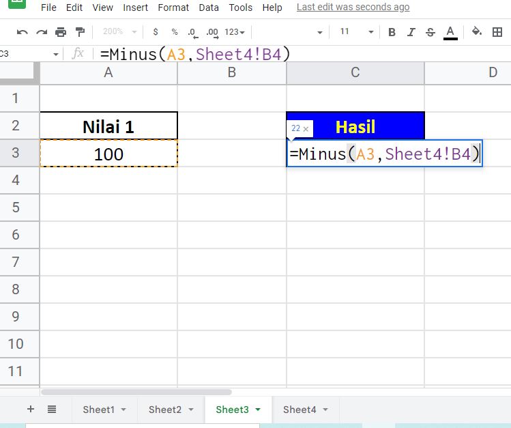The image size is (511, 428).
Task: Select row 1 header
Action: coord(20,98)
